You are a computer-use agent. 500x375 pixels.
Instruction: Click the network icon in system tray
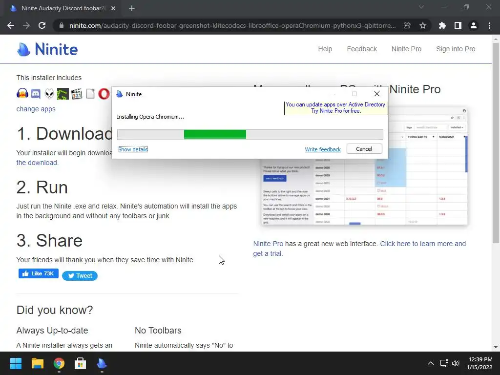444,363
